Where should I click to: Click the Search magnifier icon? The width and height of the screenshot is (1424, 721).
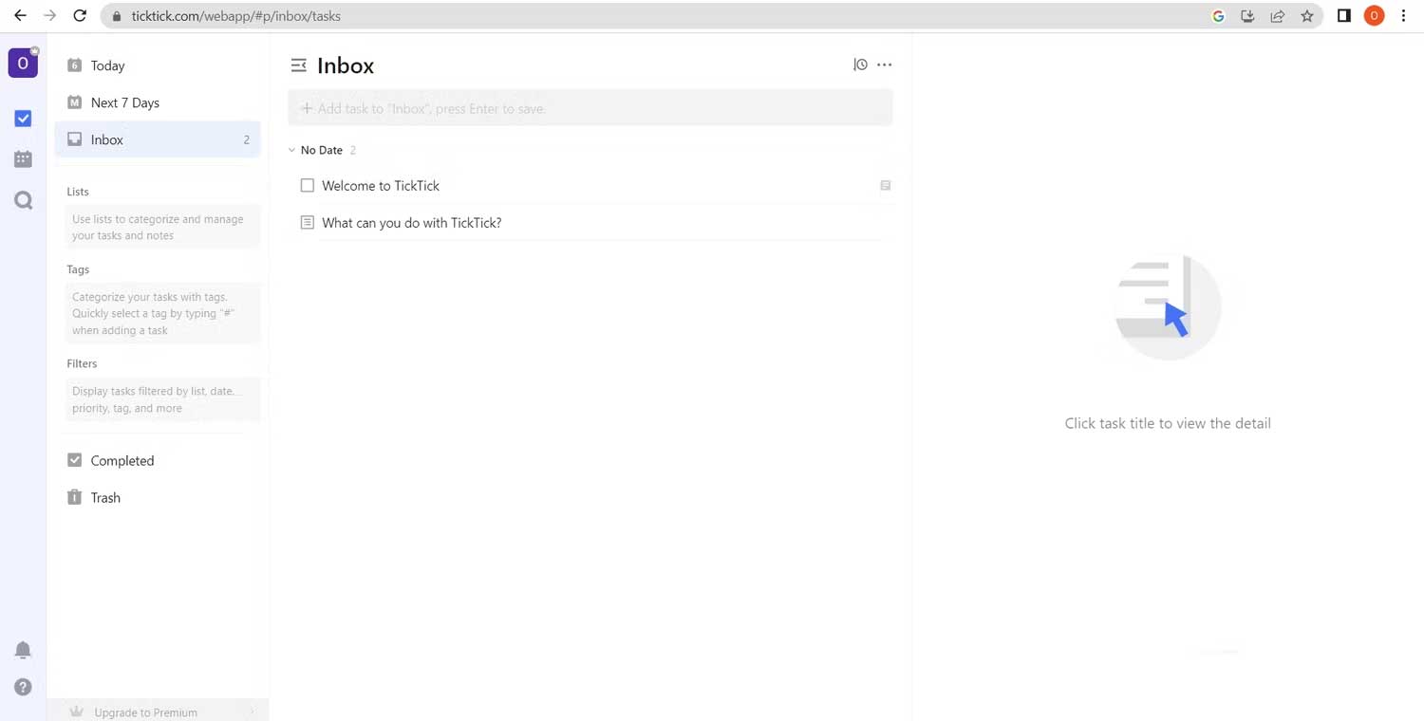(24, 200)
